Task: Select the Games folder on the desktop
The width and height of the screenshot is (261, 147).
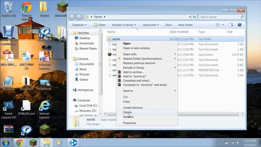Action: pos(44,9)
